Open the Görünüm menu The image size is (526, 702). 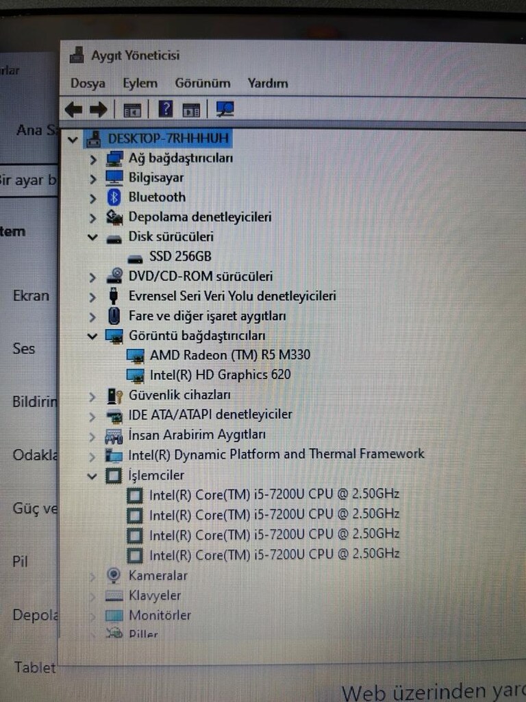(x=203, y=83)
